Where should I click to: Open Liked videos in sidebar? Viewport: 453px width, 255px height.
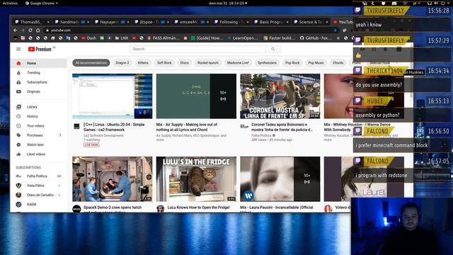click(x=39, y=154)
